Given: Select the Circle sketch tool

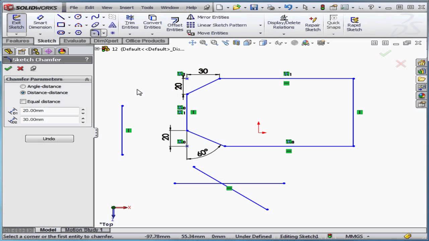Looking at the screenshot, I should pos(78,17).
